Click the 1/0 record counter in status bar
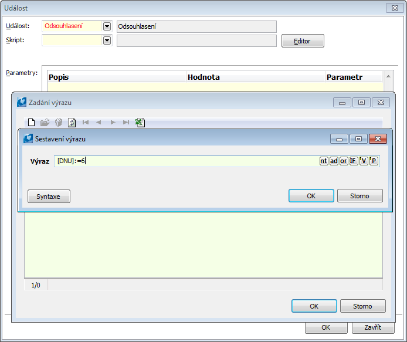 point(36,285)
